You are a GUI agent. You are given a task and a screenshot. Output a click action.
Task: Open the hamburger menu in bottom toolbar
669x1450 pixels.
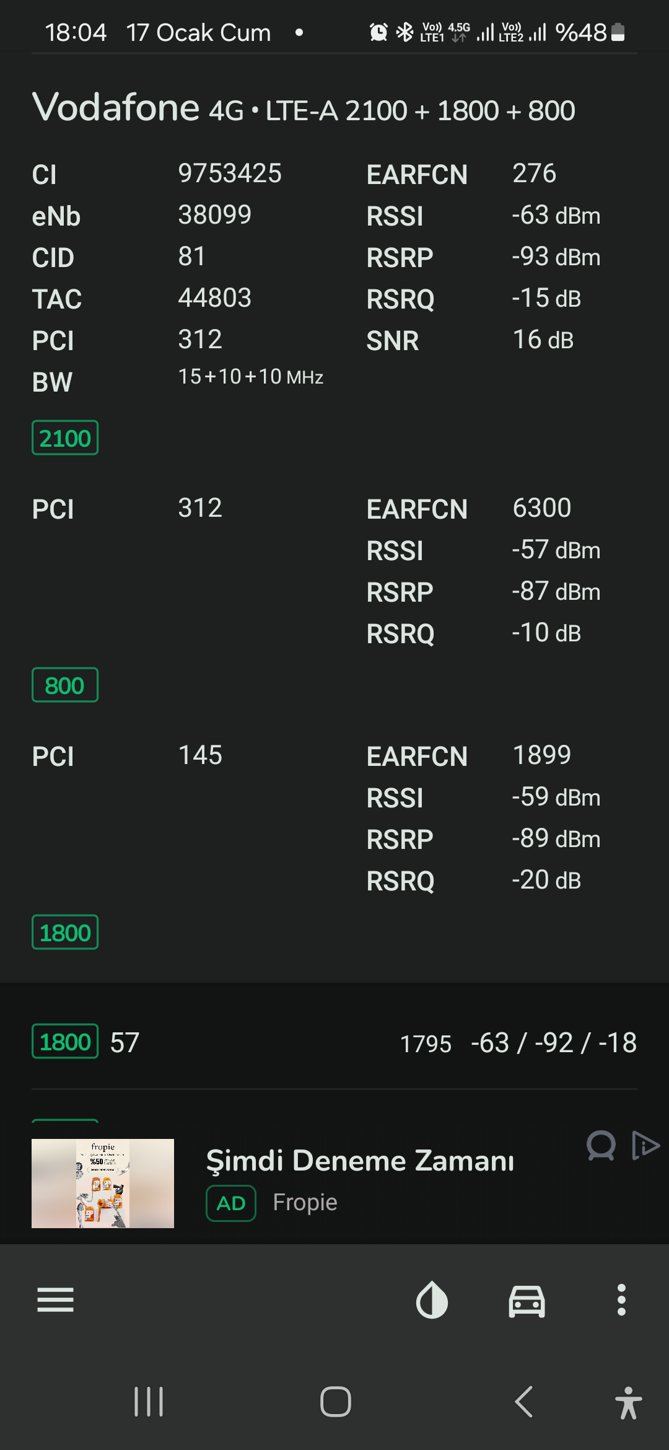(x=55, y=1299)
